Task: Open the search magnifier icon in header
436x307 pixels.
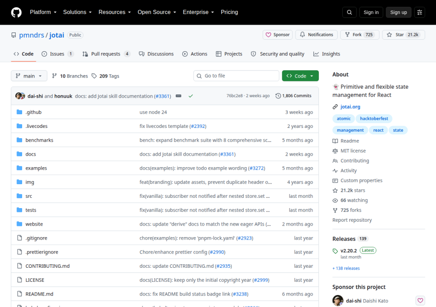Action: (x=349, y=12)
